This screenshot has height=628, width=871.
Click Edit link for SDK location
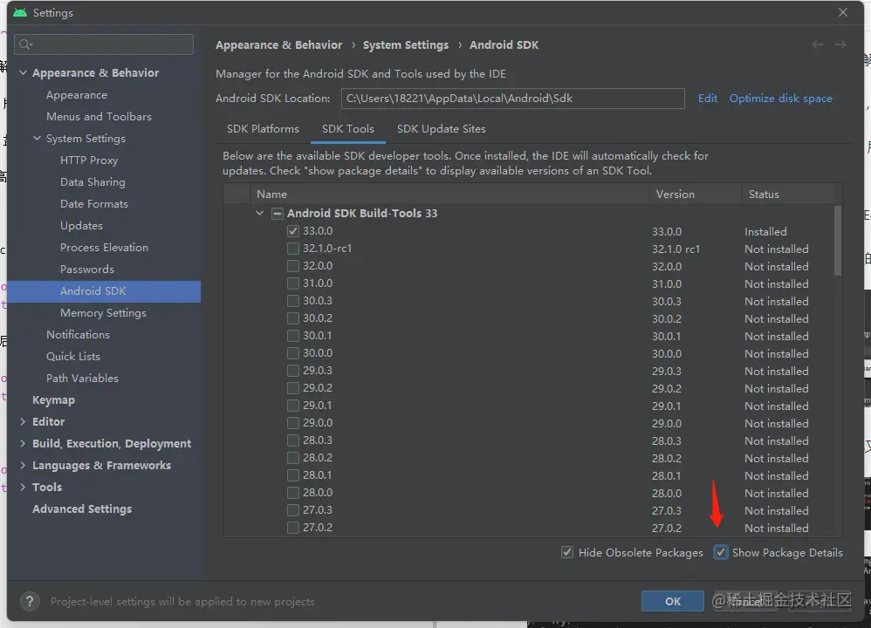707,99
